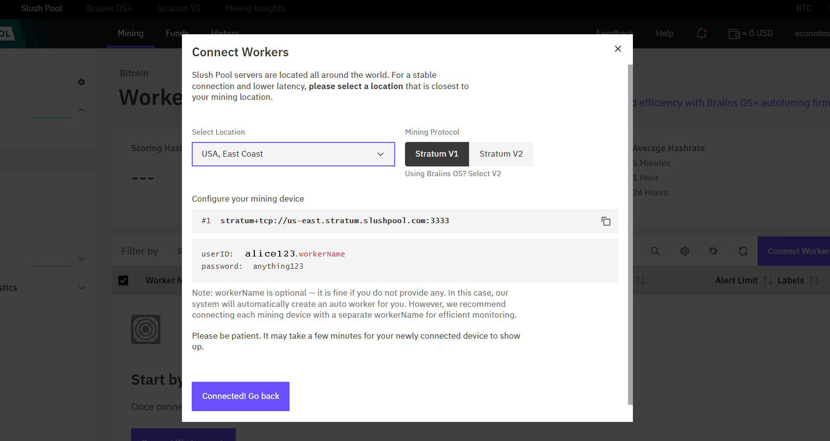Select Stratum V1 protocol

point(437,154)
